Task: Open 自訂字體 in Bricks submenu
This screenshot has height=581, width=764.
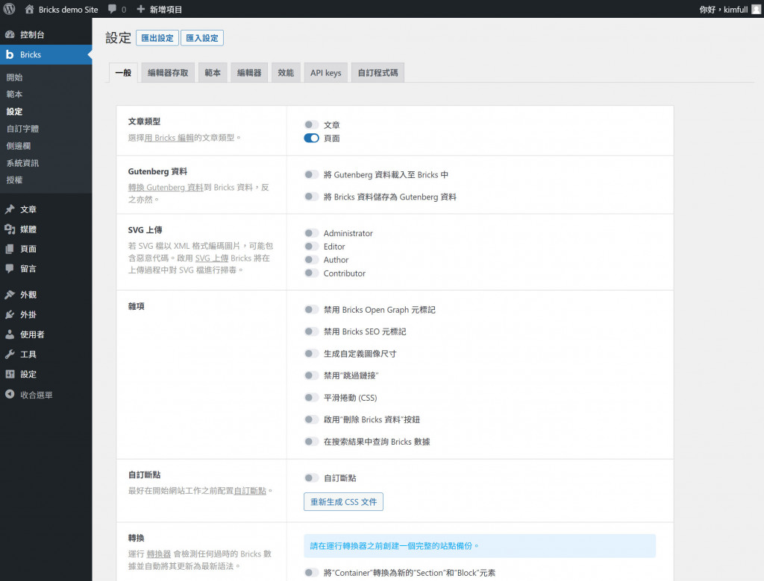Action: (22, 128)
